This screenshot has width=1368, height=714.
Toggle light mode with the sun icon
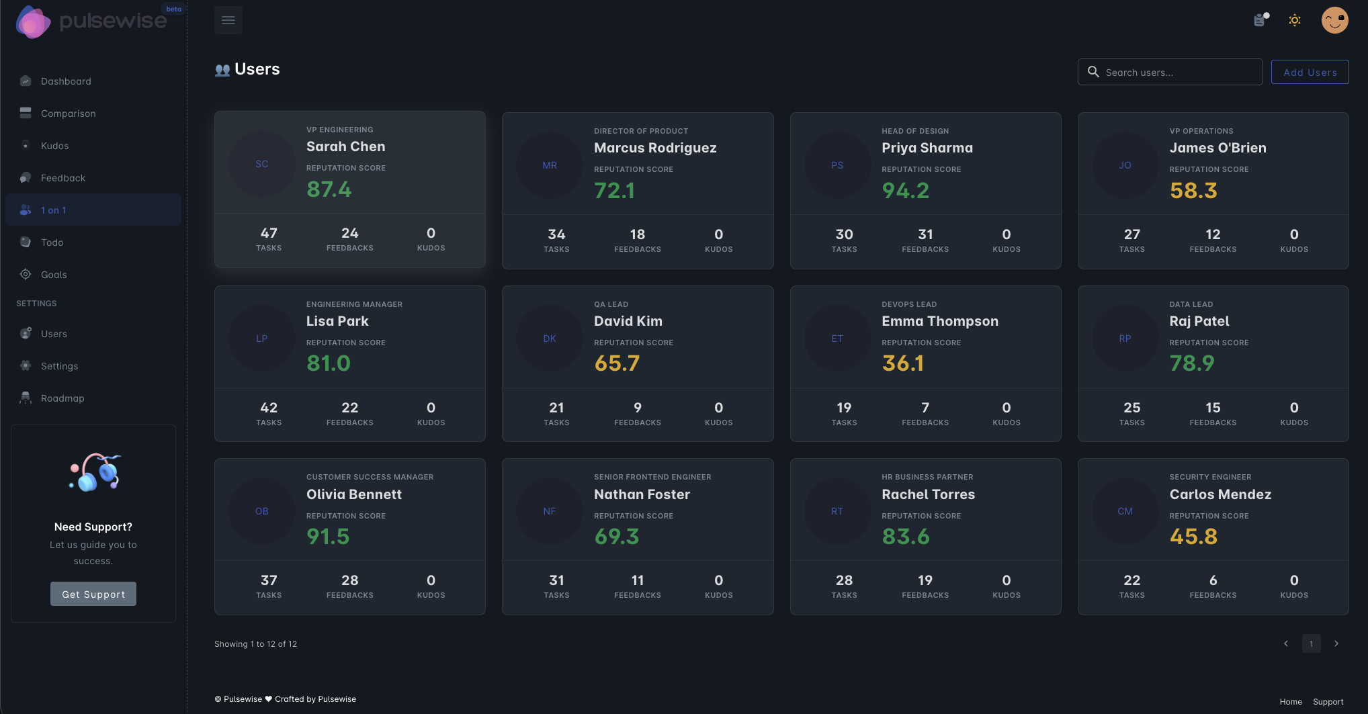point(1294,20)
